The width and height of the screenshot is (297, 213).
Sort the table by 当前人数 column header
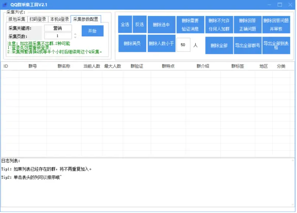[92, 66]
